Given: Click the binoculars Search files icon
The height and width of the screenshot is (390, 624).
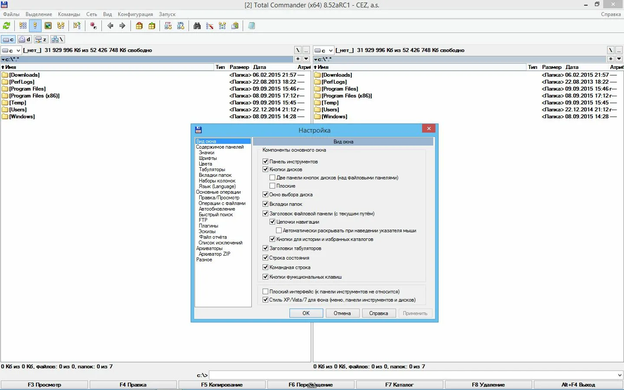Looking at the screenshot, I should coord(197,26).
